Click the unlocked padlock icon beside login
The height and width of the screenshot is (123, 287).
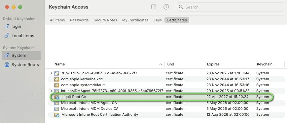(x=7, y=26)
